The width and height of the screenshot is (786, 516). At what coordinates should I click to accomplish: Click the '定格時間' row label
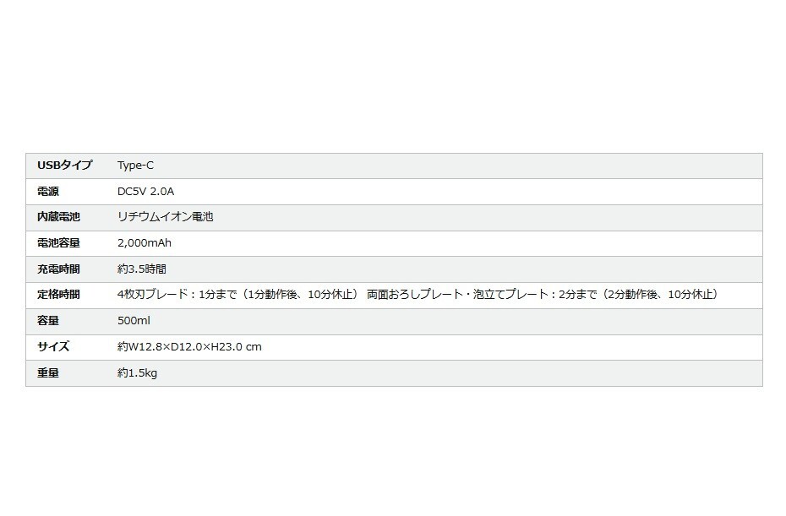[58, 295]
